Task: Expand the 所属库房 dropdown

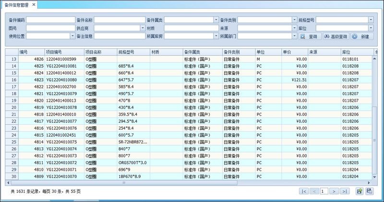Action: point(216,36)
